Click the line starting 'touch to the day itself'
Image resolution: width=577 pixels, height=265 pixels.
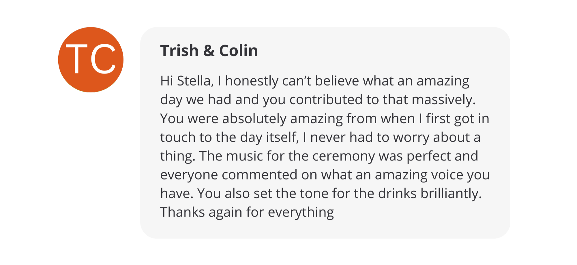229,137
